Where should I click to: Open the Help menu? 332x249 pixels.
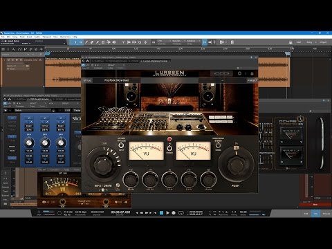[x=75, y=37]
